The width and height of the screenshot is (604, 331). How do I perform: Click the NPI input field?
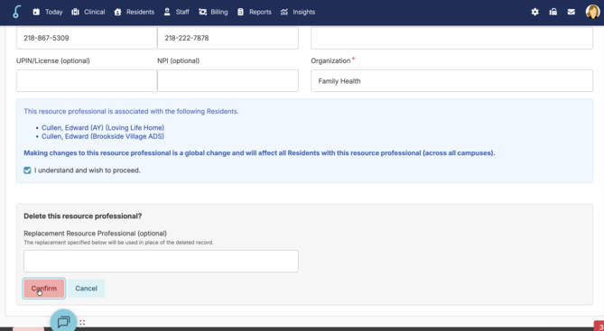(x=228, y=80)
